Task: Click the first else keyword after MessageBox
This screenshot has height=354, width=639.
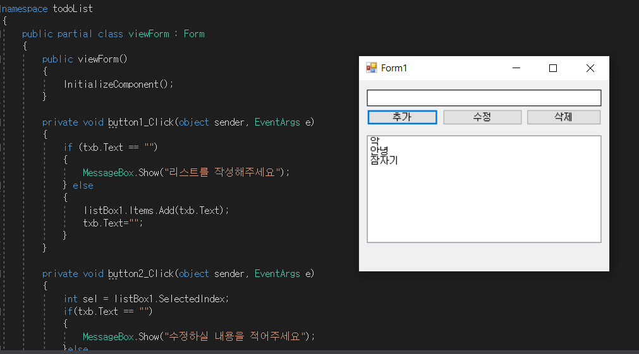Action: 83,185
